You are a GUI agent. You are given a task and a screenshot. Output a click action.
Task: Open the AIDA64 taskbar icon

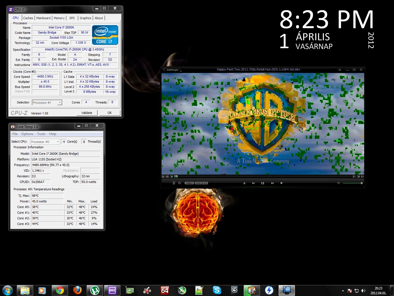pyautogui.click(x=165, y=290)
